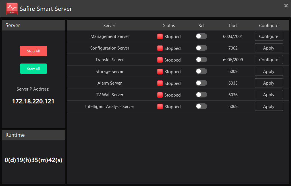Click the Stopped status icon for TV Wall Server

point(160,95)
